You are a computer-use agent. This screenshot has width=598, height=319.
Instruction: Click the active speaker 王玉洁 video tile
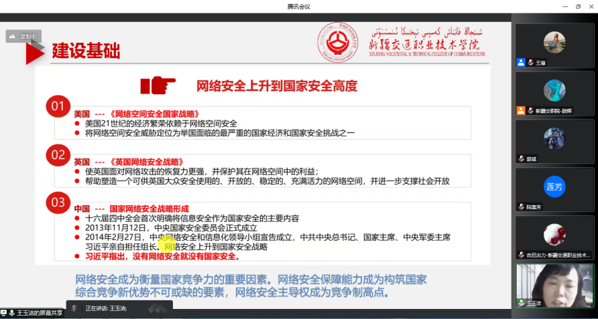coord(554,283)
